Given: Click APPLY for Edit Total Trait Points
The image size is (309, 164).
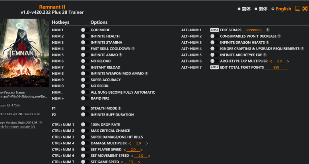Looking at the screenshot, I should click(x=214, y=67).
